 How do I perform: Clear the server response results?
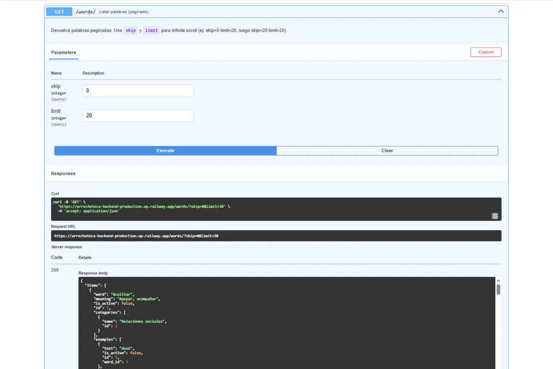point(387,150)
